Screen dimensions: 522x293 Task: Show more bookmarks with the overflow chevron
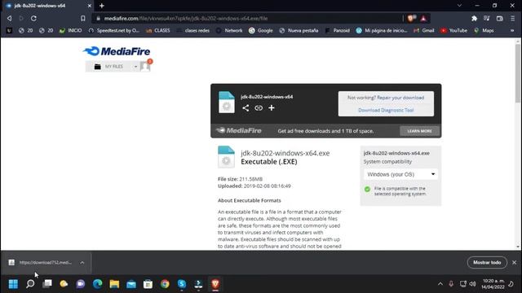[x=512, y=30]
